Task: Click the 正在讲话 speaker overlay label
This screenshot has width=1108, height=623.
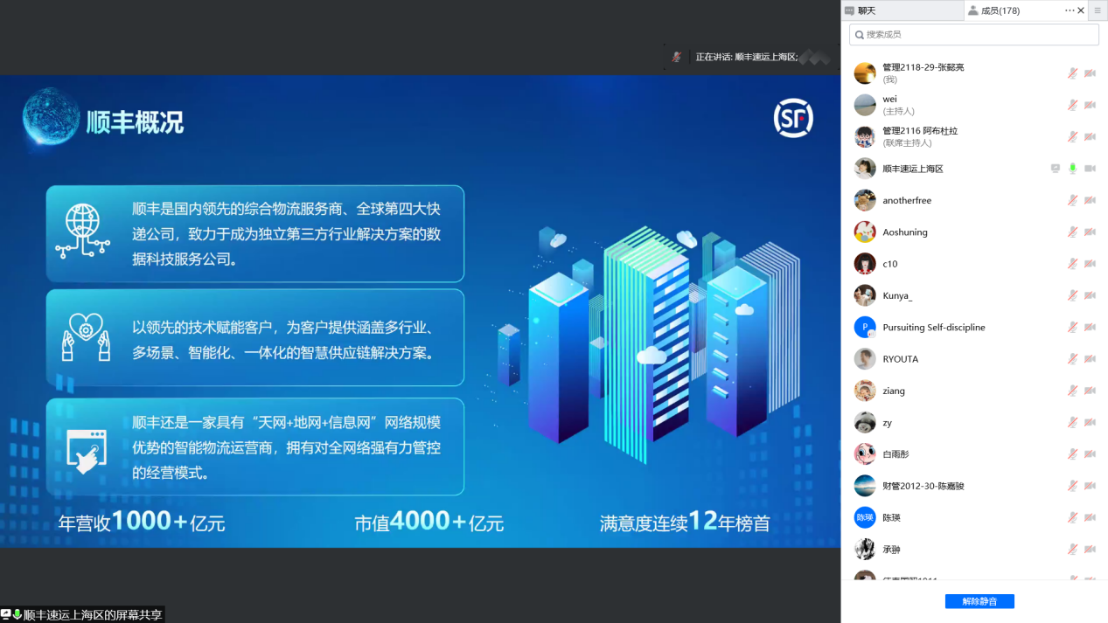Action: coord(745,57)
